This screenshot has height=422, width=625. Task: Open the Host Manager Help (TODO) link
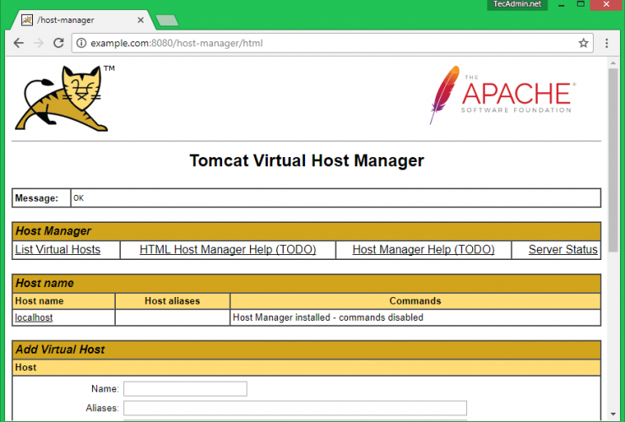(423, 250)
